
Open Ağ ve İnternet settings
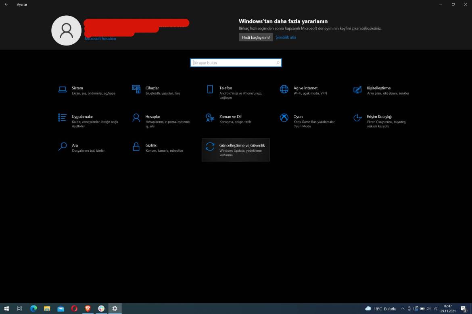(305, 90)
